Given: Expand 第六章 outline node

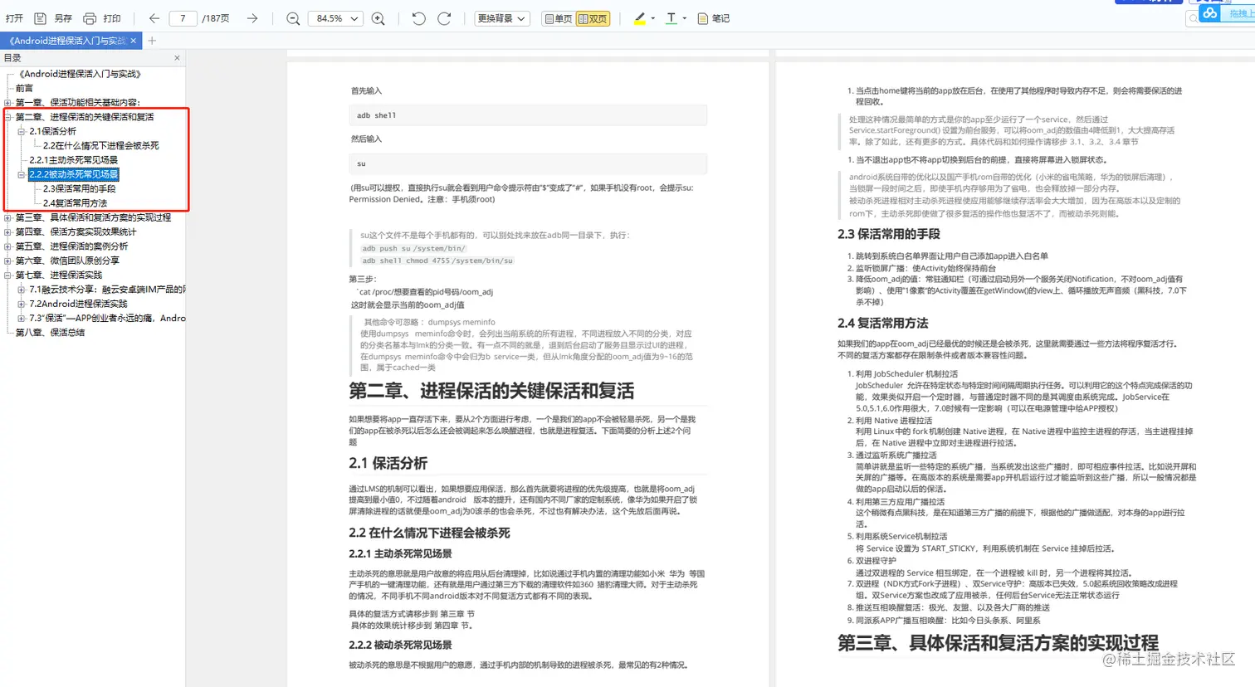Looking at the screenshot, I should [7, 261].
